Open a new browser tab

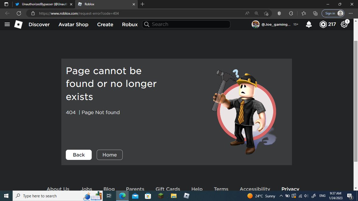(x=142, y=4)
